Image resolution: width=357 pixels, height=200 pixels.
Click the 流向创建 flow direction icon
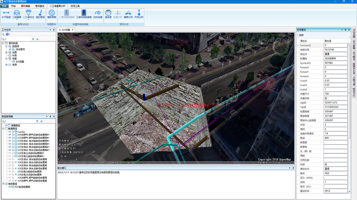pos(98,14)
